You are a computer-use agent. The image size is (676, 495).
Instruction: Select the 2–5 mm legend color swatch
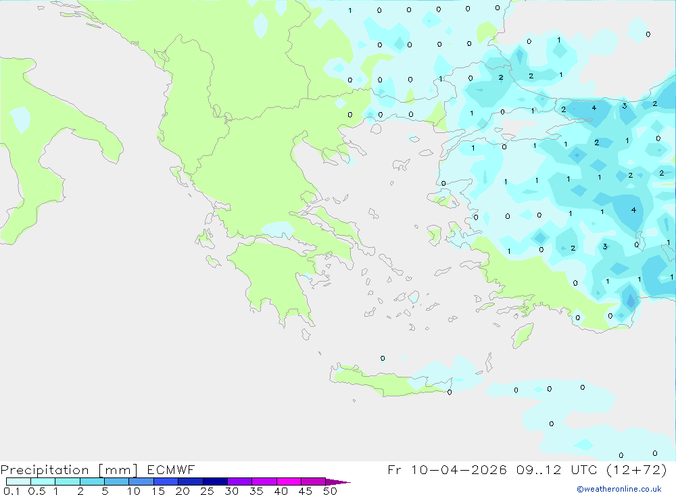tap(92, 481)
